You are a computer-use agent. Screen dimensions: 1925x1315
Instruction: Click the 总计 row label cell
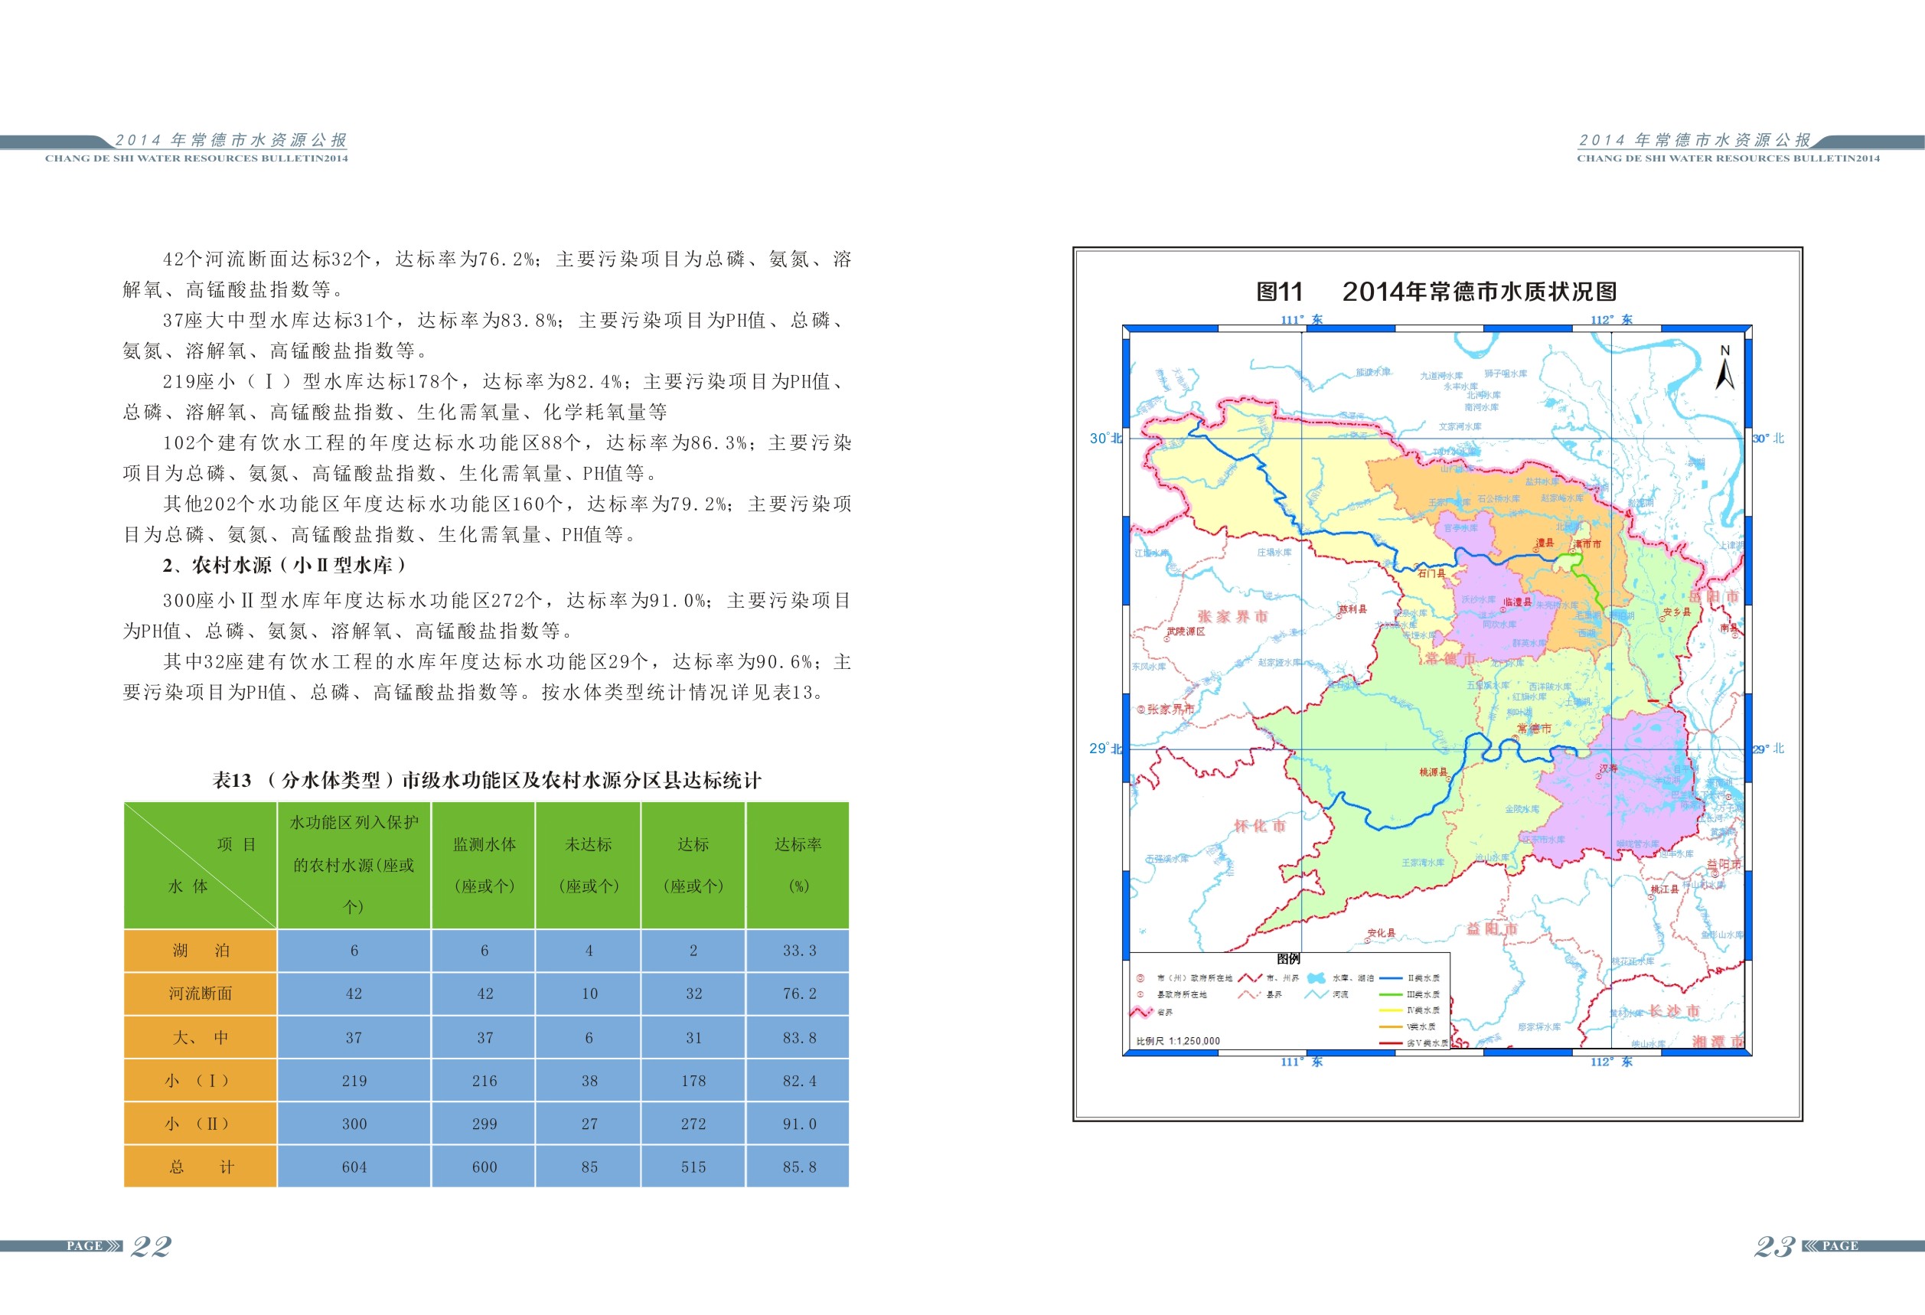tap(201, 1167)
